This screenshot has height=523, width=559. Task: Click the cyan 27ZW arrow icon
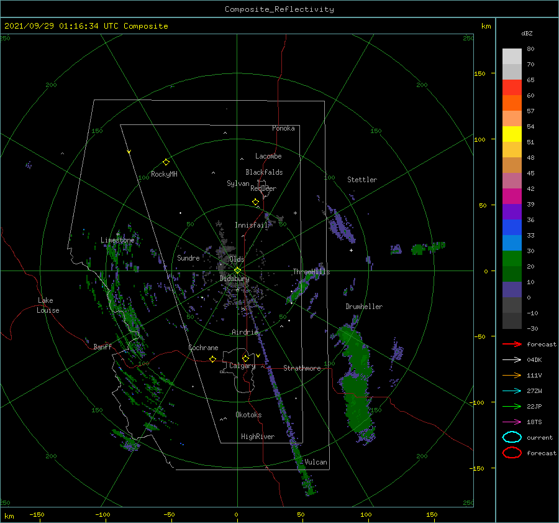pos(512,391)
